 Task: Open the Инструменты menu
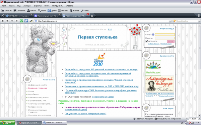click(58, 6)
